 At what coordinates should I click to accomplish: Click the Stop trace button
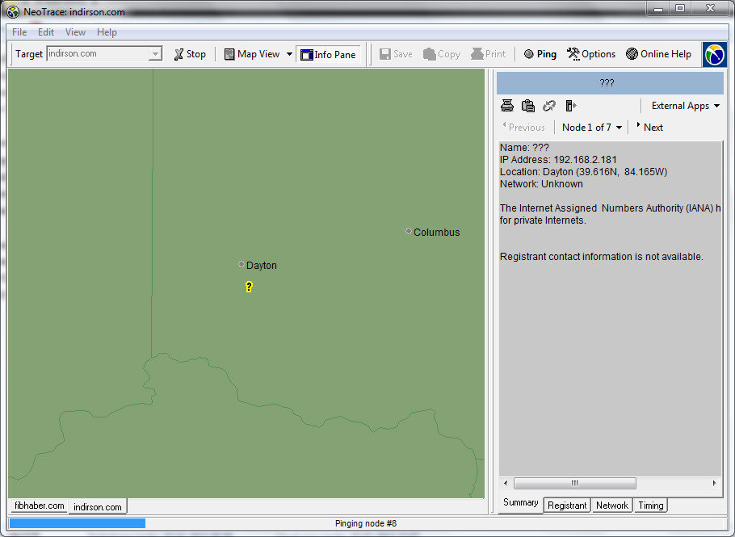coord(190,54)
